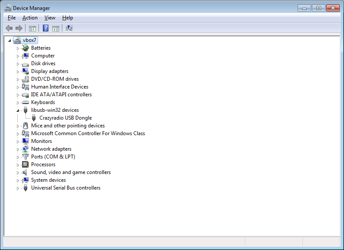Click the Sound, video and game controllers speaker icon
Image resolution: width=344 pixels, height=250 pixels.
[26, 172]
